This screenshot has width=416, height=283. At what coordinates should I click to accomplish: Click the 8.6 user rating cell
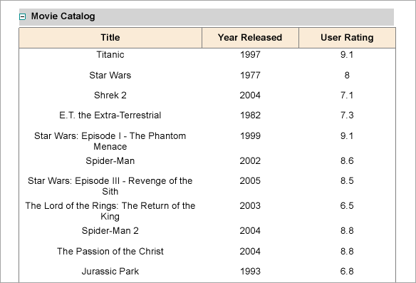347,161
